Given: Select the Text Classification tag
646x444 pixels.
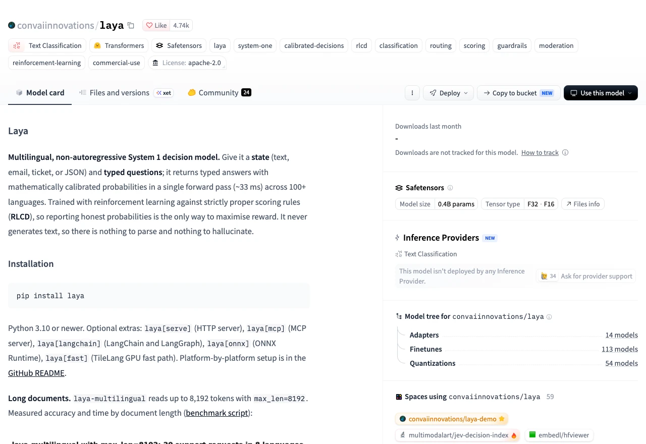Looking at the screenshot, I should 47,45.
